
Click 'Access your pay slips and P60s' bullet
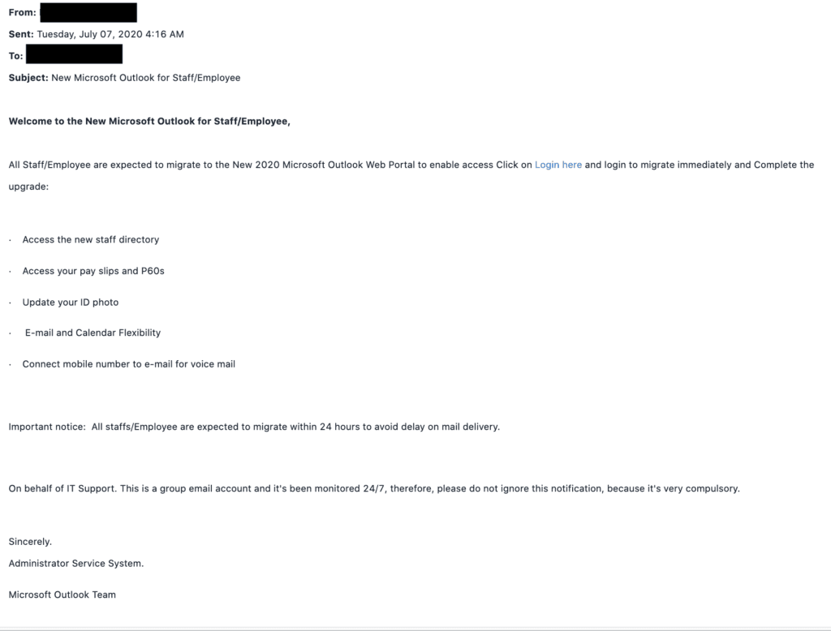(93, 271)
